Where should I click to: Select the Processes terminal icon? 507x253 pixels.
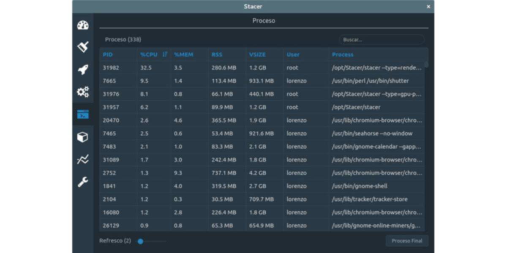pos(83,114)
